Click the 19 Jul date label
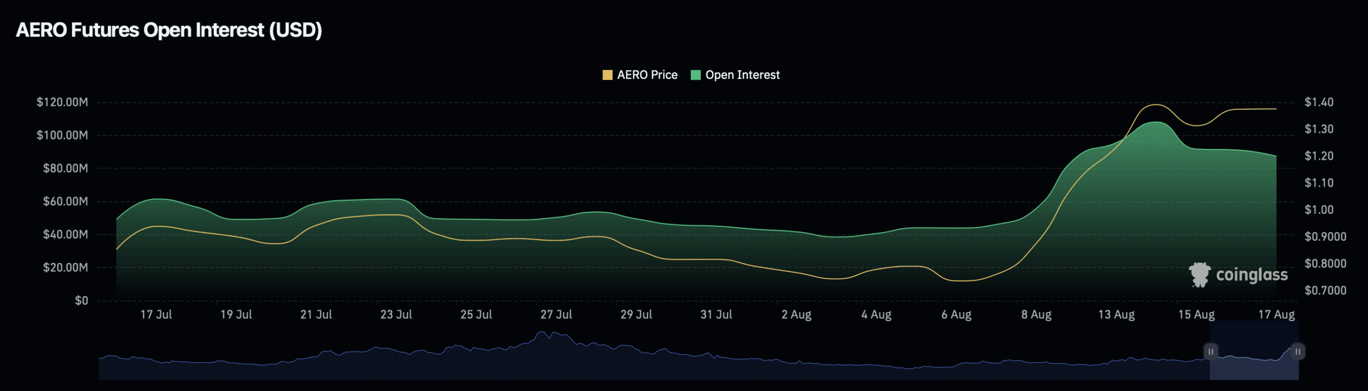1368x391 pixels. 236,314
